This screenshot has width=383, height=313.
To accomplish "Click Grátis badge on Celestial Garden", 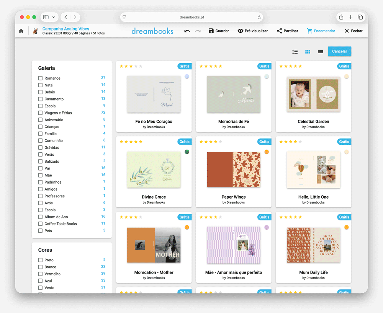I will (344, 66).
